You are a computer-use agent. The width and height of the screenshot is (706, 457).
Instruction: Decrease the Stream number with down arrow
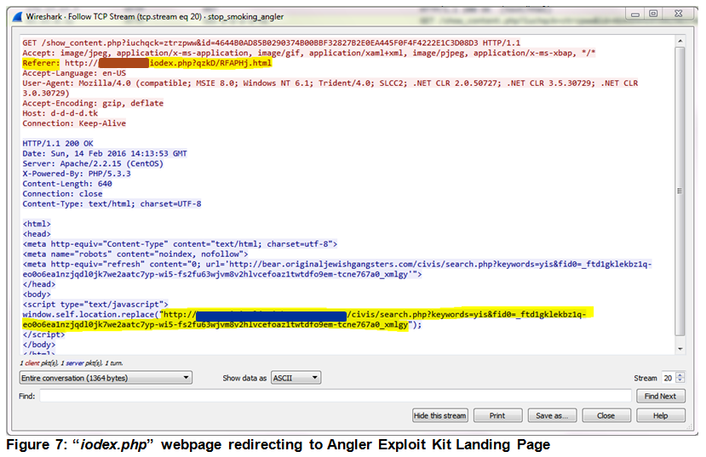click(680, 381)
